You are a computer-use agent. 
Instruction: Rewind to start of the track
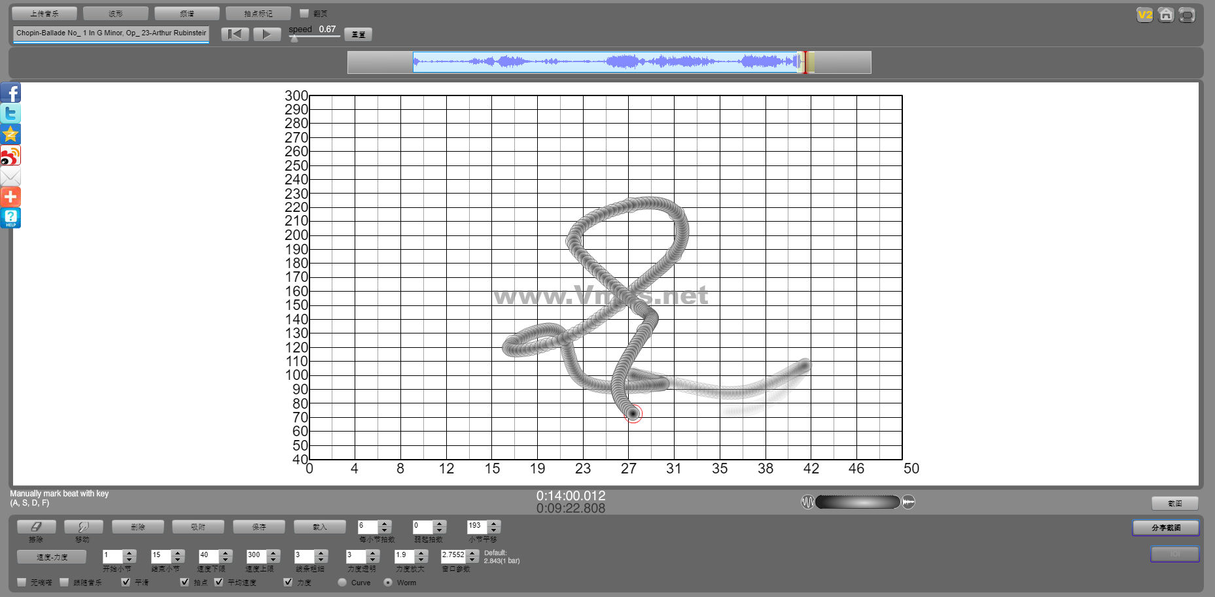(x=235, y=34)
